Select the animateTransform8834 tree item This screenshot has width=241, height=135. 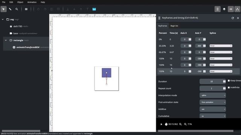tap(28, 47)
